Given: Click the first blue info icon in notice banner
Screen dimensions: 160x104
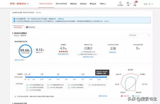Looking at the screenshot, I should (x=14, y=19).
